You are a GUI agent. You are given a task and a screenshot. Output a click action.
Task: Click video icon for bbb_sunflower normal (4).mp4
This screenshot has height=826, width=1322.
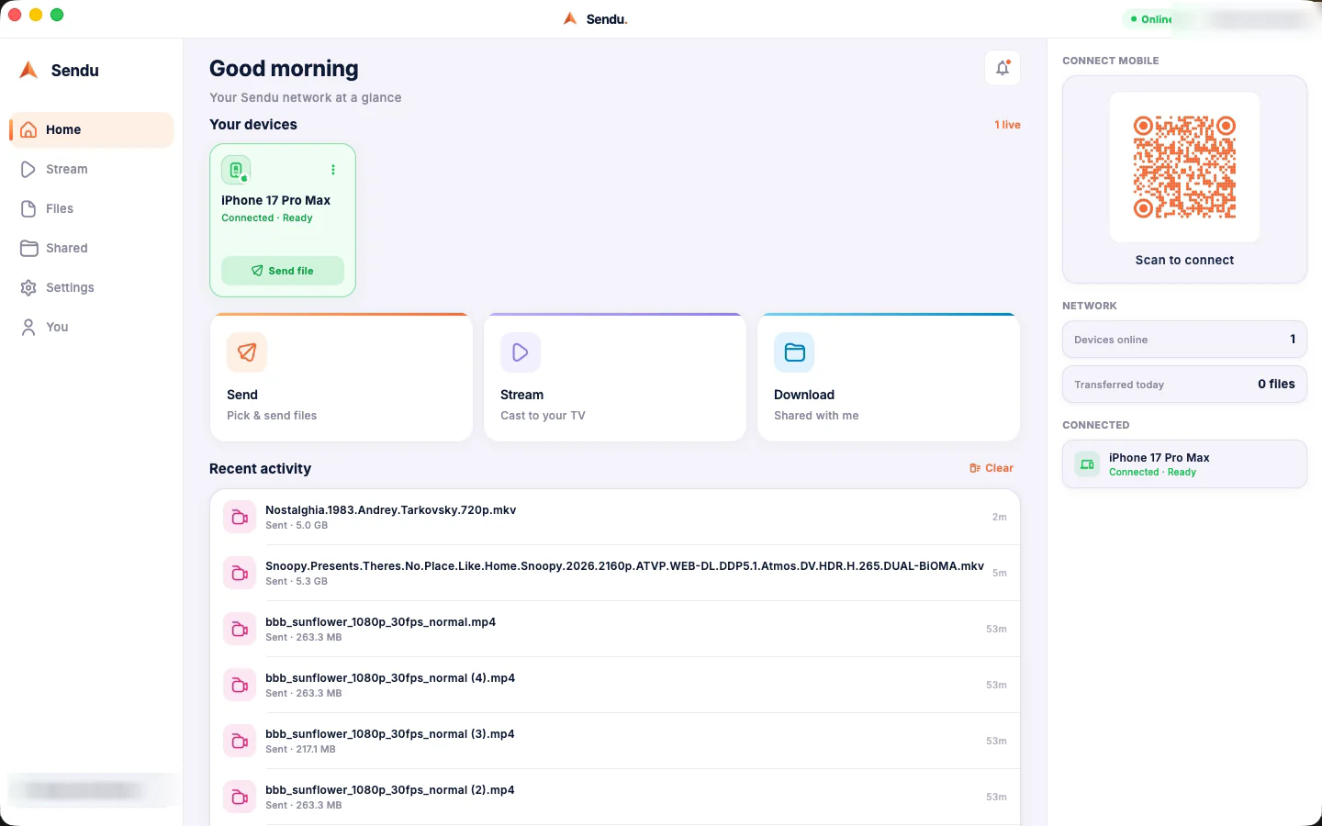pos(240,686)
